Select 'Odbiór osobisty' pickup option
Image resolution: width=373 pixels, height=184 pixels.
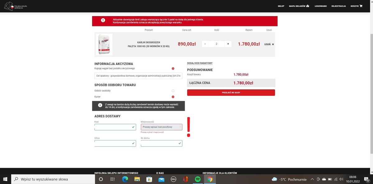pos(173,91)
